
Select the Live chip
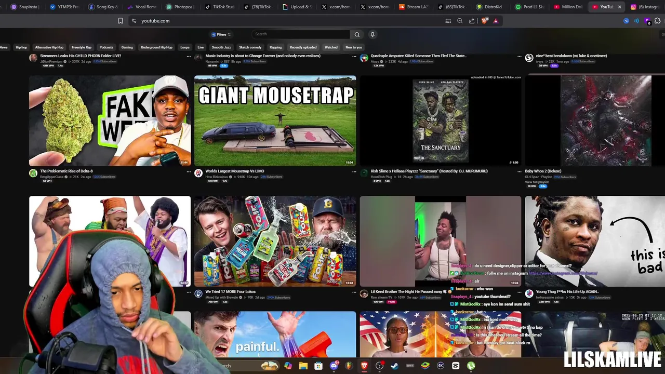coord(201,47)
